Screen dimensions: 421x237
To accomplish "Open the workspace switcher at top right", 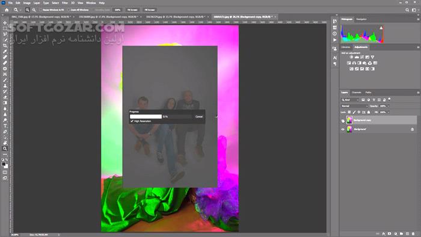I will tap(414, 10).
